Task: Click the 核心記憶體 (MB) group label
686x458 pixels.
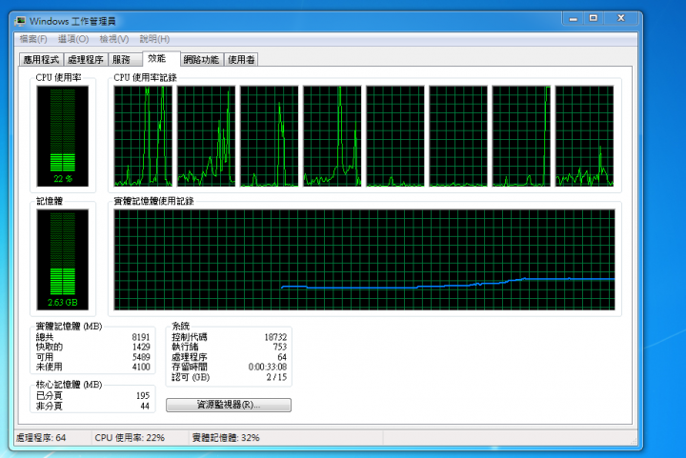Action: coord(69,385)
